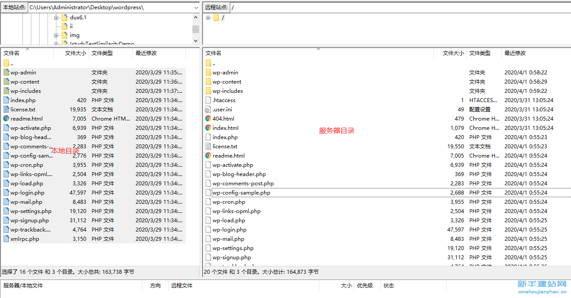Expand the img folder in the local tree
The width and height of the screenshot is (571, 298).
56,35
